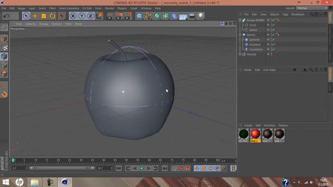Viewport: 333px width, 187px height.
Task: Open the Help menu
Action: [158, 8]
